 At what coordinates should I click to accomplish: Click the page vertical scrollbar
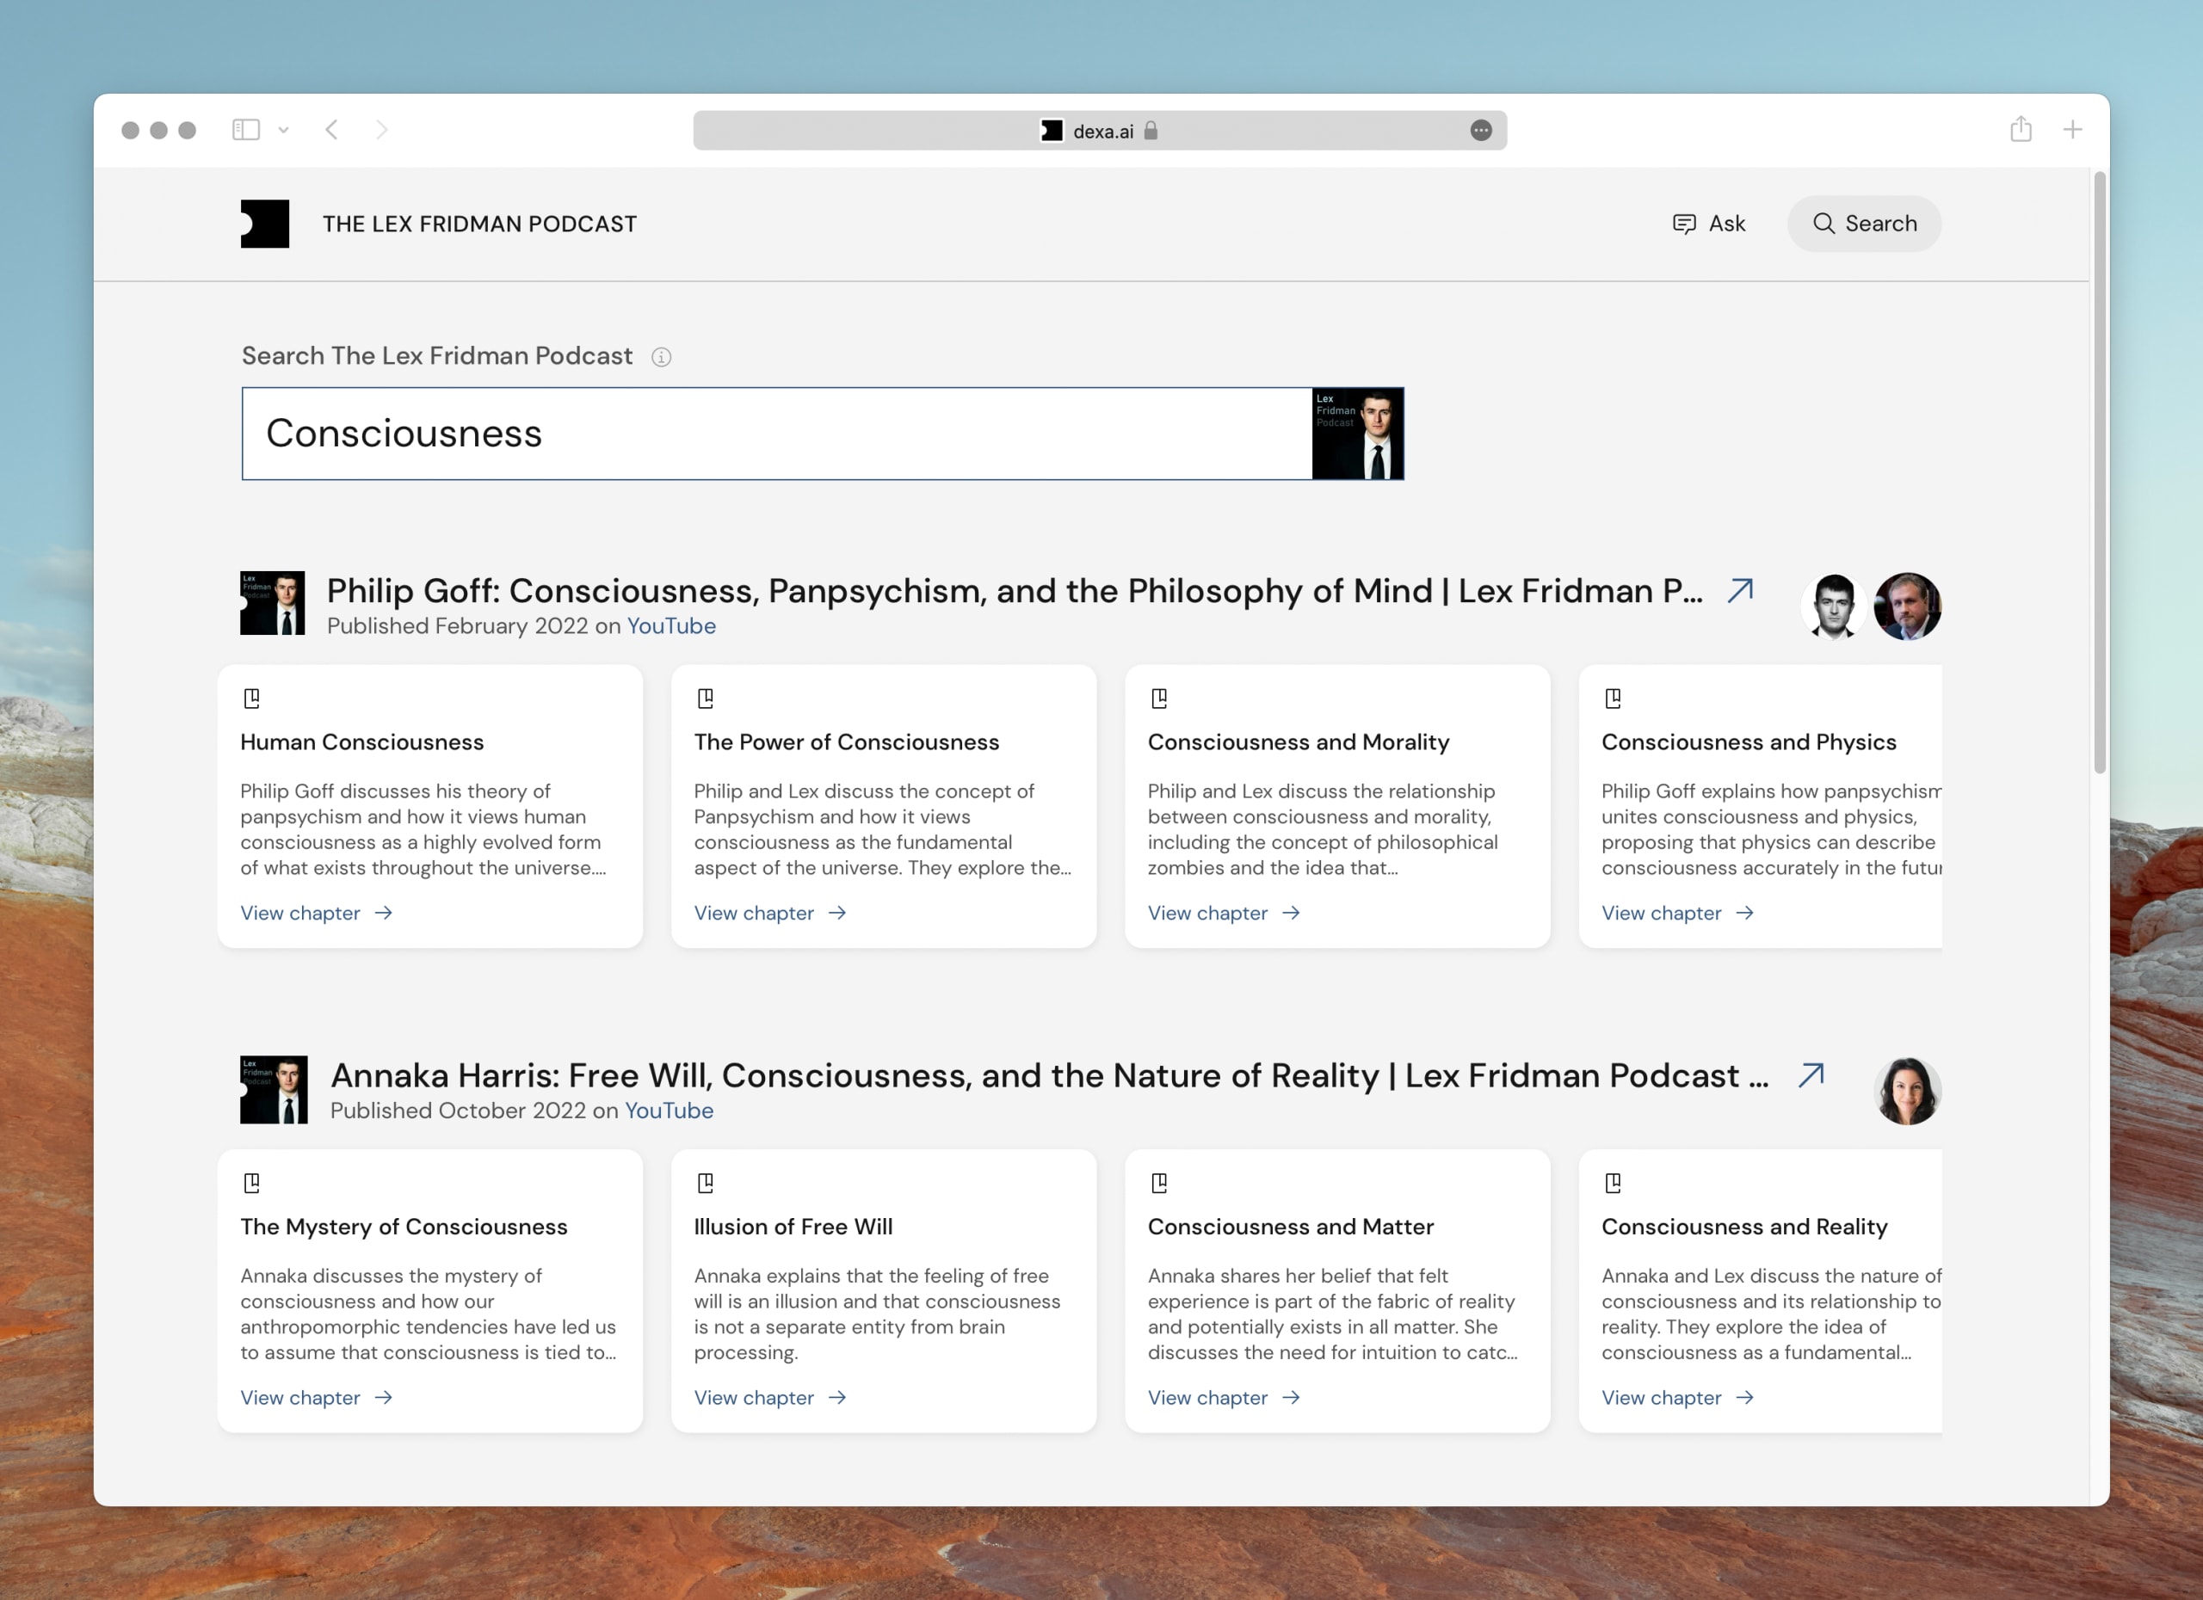click(2099, 472)
